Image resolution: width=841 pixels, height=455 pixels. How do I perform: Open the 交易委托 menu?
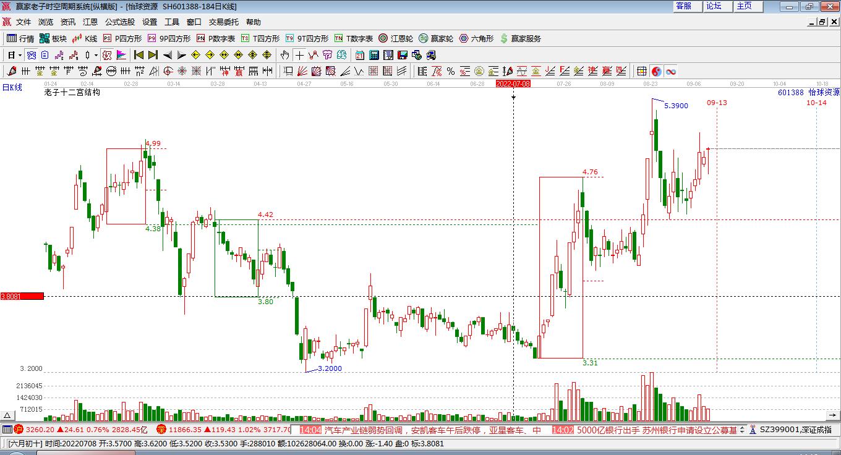tap(224, 22)
